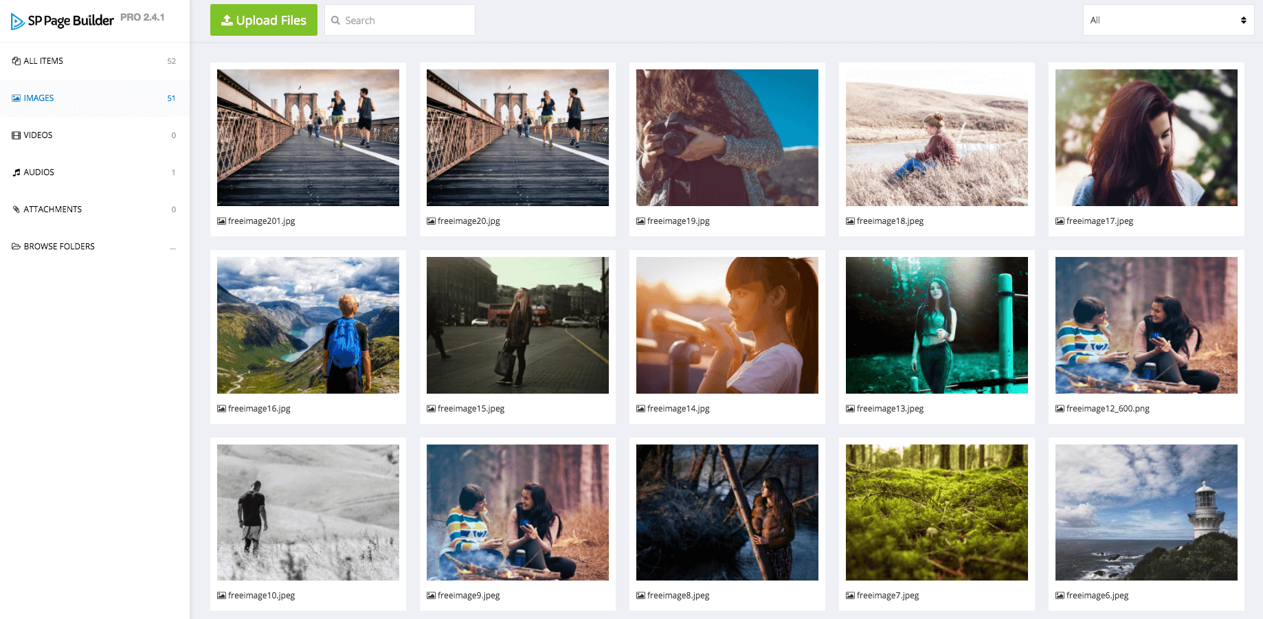This screenshot has width=1263, height=619.
Task: Select freeimage17.jpeg red-haired woman thumbnail
Action: 1146,137
